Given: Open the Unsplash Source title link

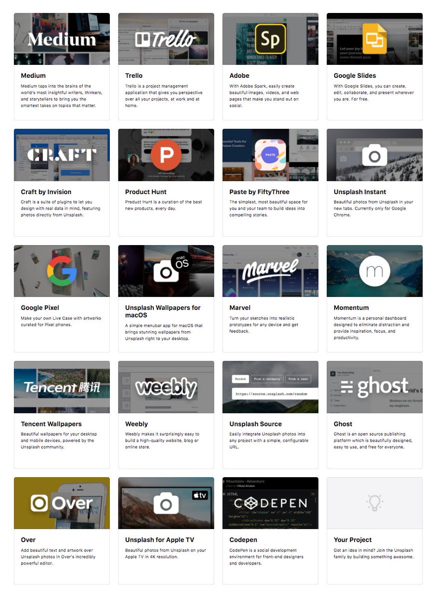Looking at the screenshot, I should tap(256, 424).
